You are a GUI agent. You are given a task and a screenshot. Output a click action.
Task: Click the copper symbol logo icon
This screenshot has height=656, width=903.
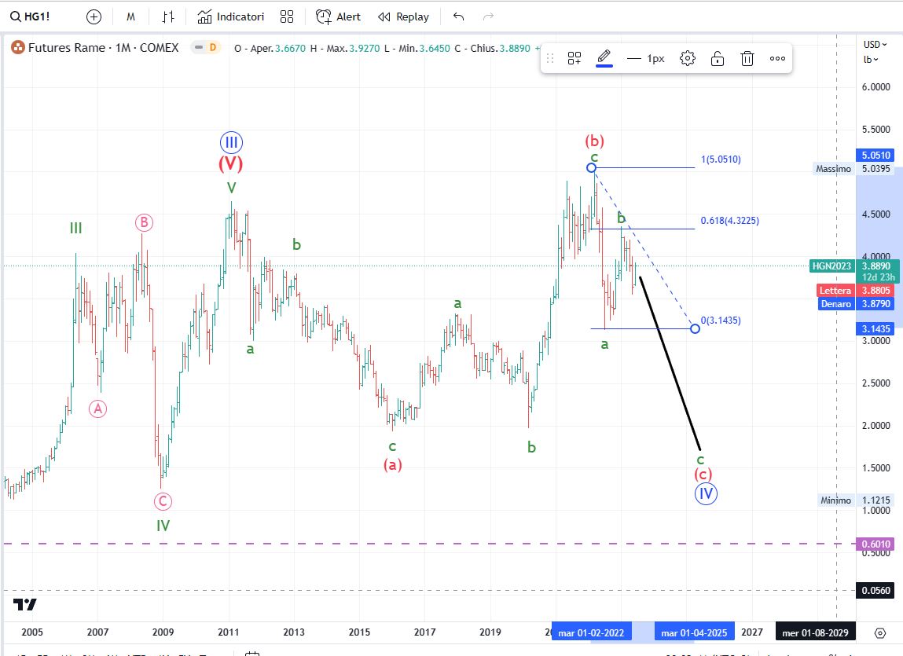(x=18, y=48)
